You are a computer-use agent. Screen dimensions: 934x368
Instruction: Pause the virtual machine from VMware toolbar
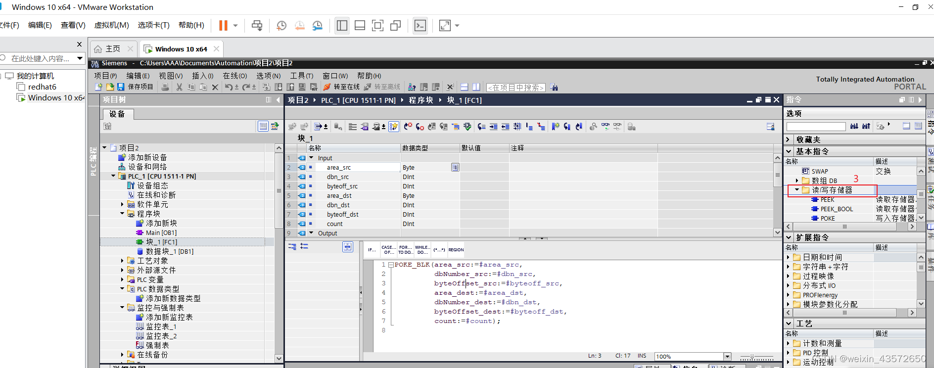pyautogui.click(x=224, y=25)
